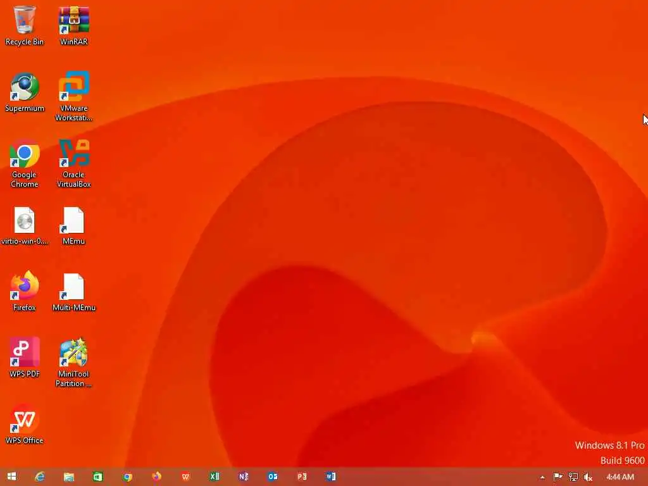The width and height of the screenshot is (648, 486).
Task: Click the "Recycle Bin" label text
Action: tap(25, 42)
